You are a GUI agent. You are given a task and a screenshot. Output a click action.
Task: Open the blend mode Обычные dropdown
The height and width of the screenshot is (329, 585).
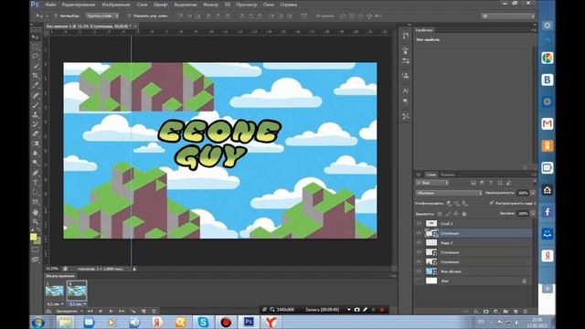(449, 193)
